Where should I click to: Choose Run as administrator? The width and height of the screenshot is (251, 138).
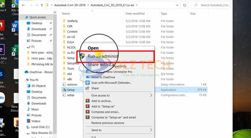click(x=115, y=56)
